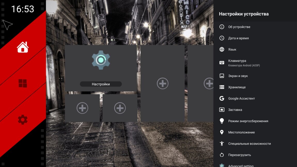Add app to partially visible rightmost tile
Viewport: 297px width, 167px height.
[x=208, y=83]
